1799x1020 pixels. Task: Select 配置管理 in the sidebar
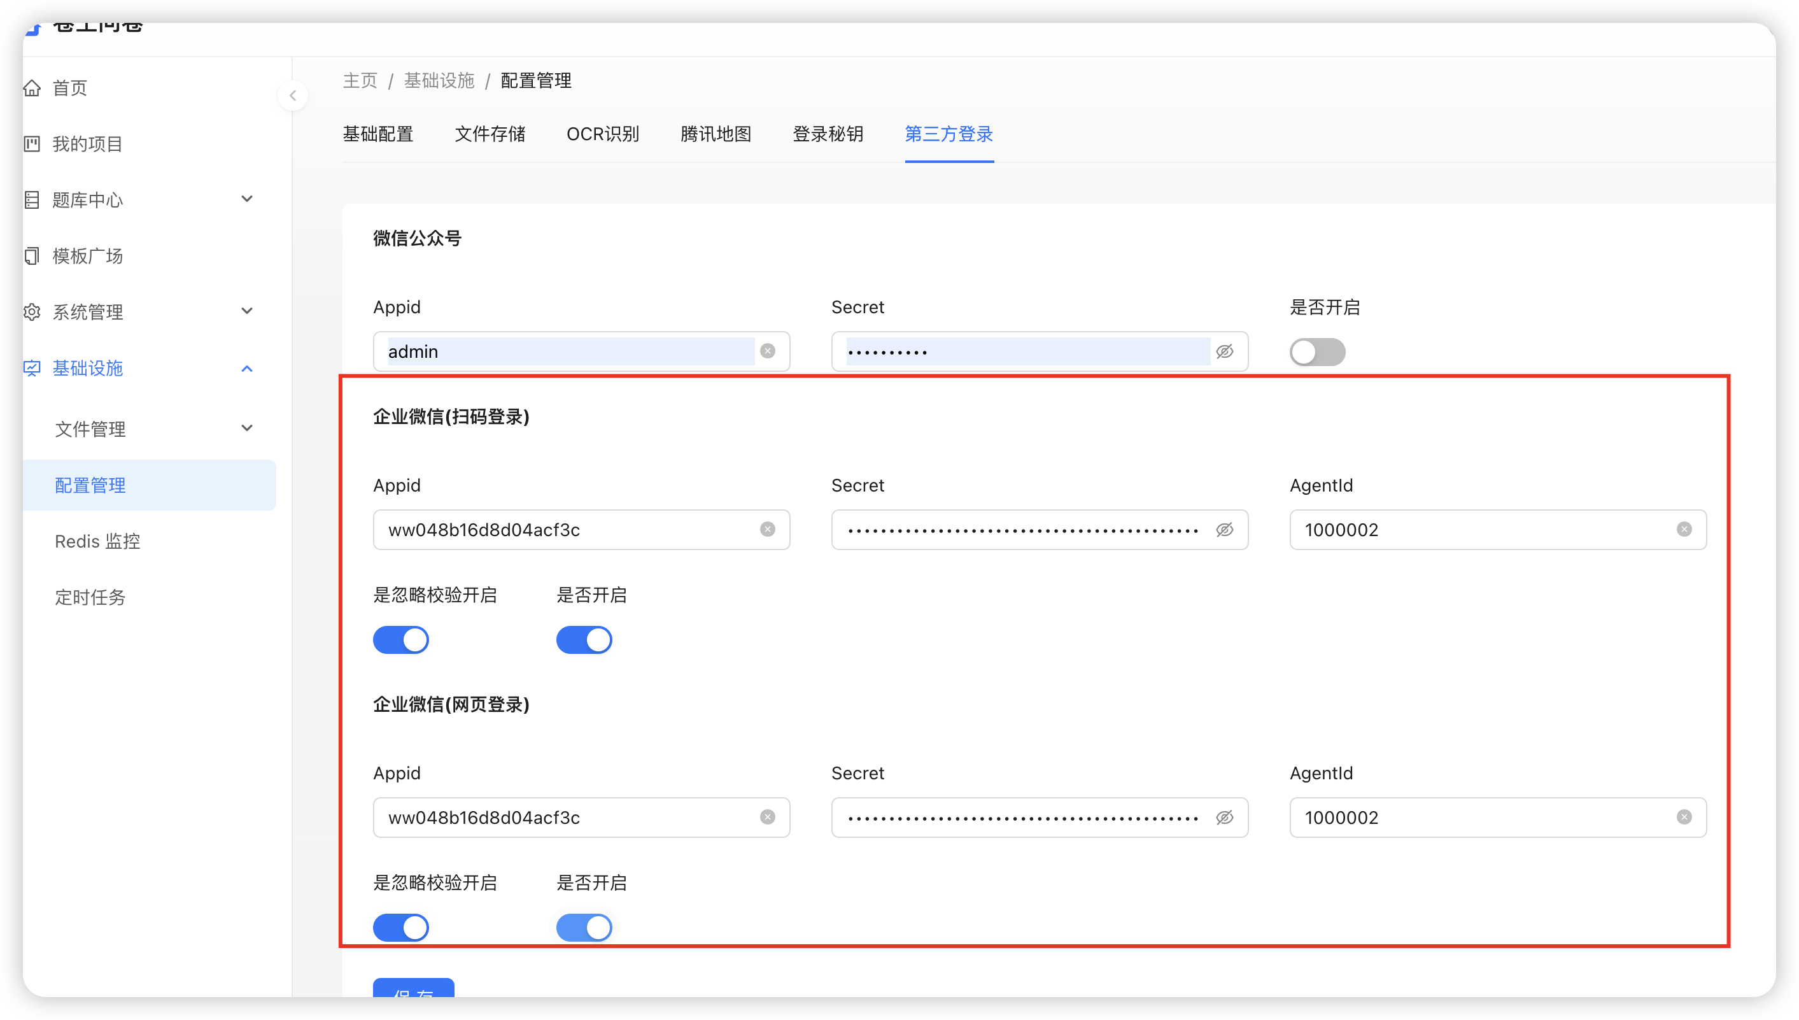[x=150, y=485]
